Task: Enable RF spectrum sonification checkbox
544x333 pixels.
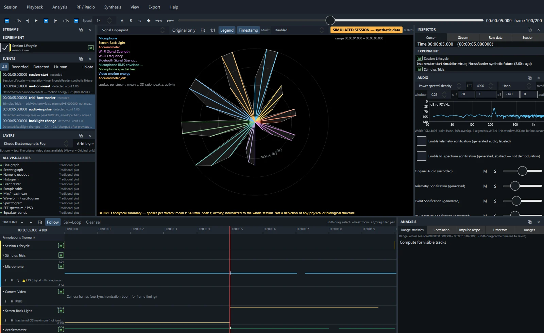Action: (x=422, y=156)
